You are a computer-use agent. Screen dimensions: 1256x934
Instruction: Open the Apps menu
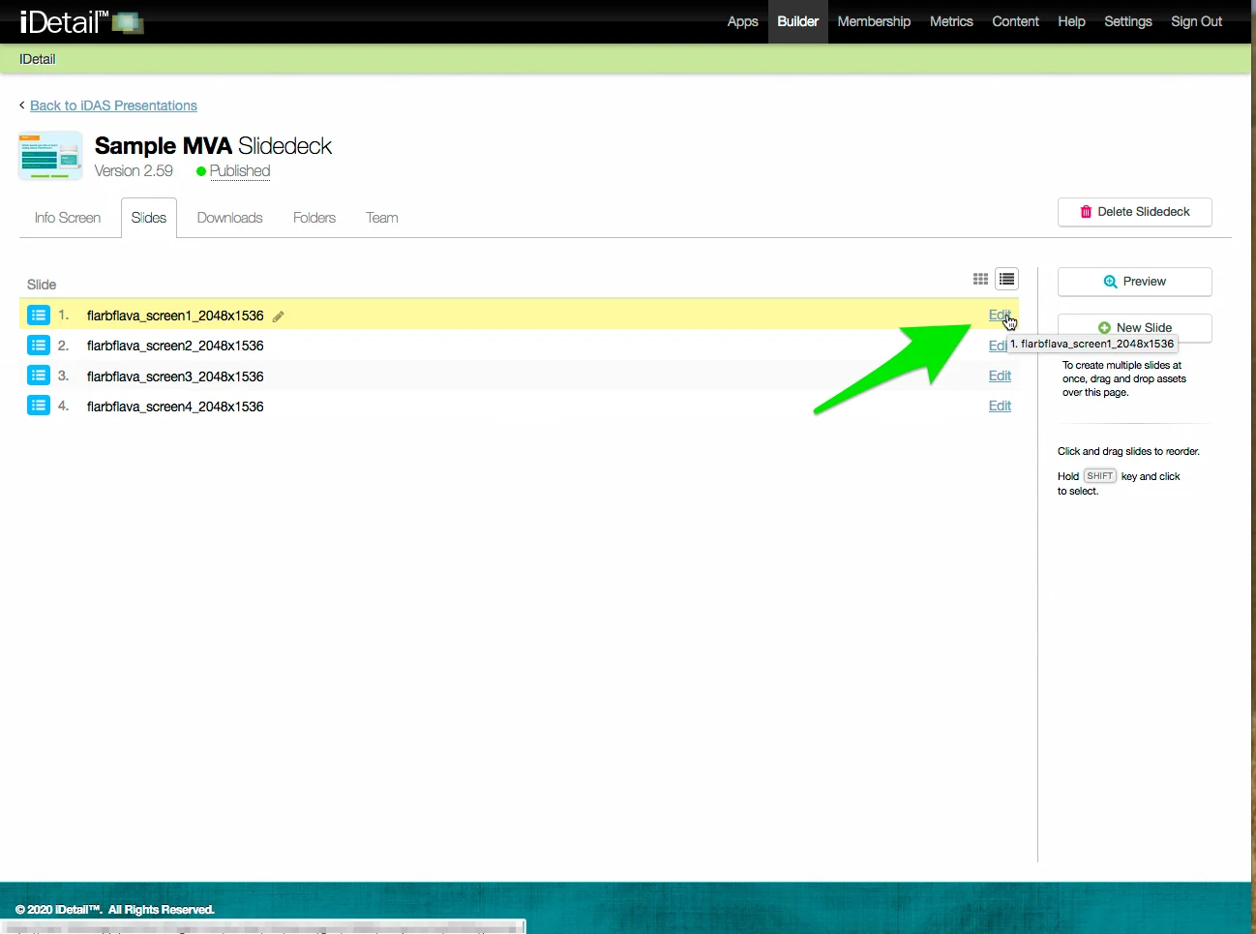pyautogui.click(x=742, y=21)
